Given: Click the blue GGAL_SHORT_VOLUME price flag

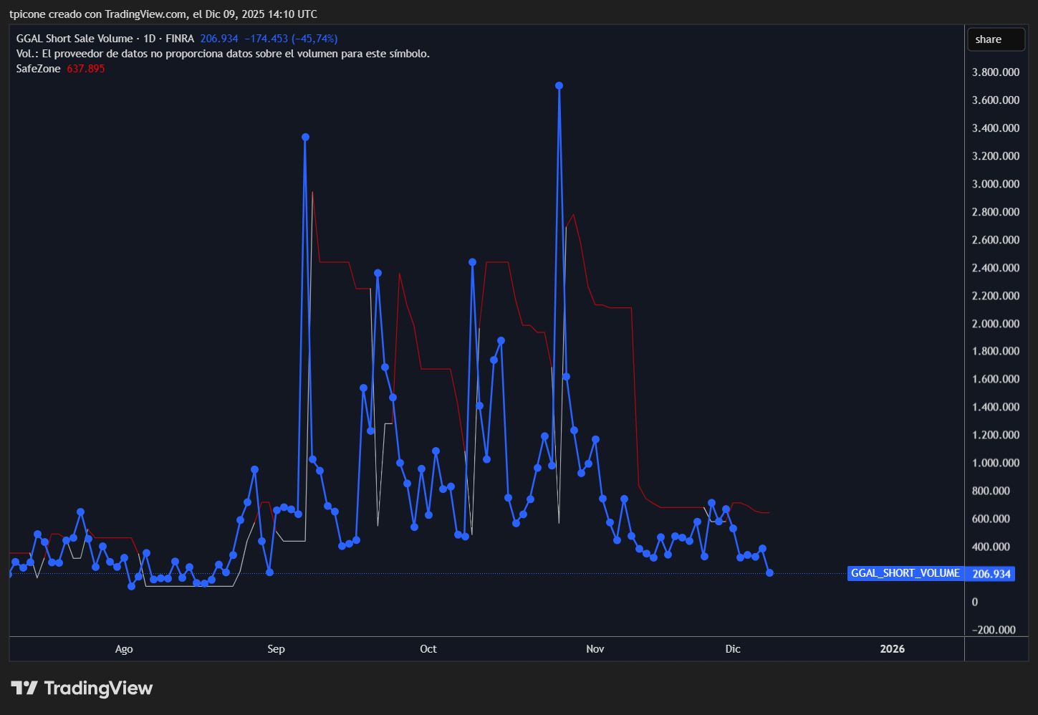Looking at the screenshot, I should [x=905, y=573].
